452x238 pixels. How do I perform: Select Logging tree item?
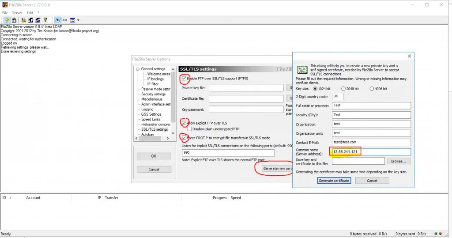click(147, 110)
